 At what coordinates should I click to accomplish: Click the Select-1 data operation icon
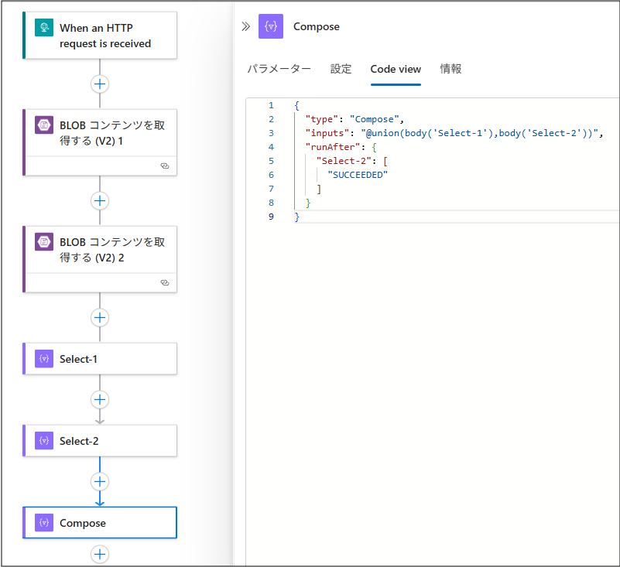[44, 359]
